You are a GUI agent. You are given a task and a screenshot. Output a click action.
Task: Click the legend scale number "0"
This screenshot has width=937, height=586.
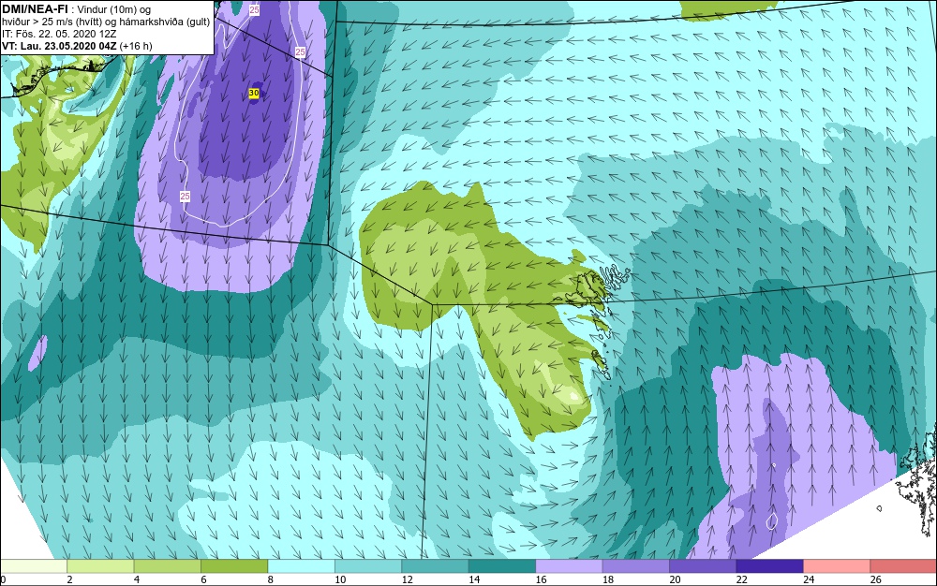coord(3,579)
